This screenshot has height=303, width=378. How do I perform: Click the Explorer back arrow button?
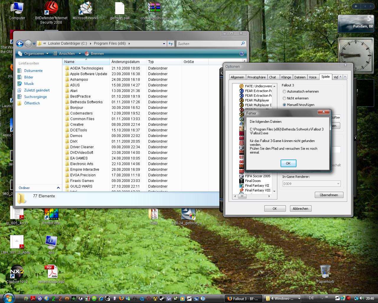pyautogui.click(x=20, y=44)
